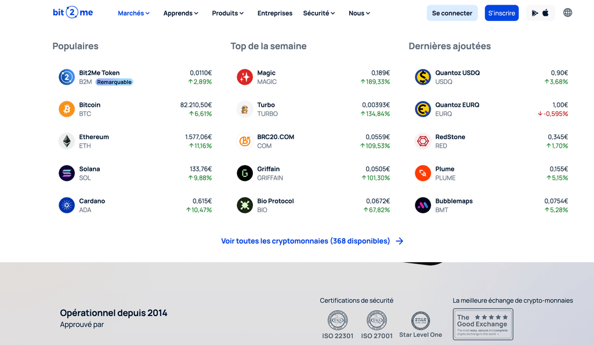Open the Marchés dropdown menu
594x345 pixels.
(x=133, y=13)
